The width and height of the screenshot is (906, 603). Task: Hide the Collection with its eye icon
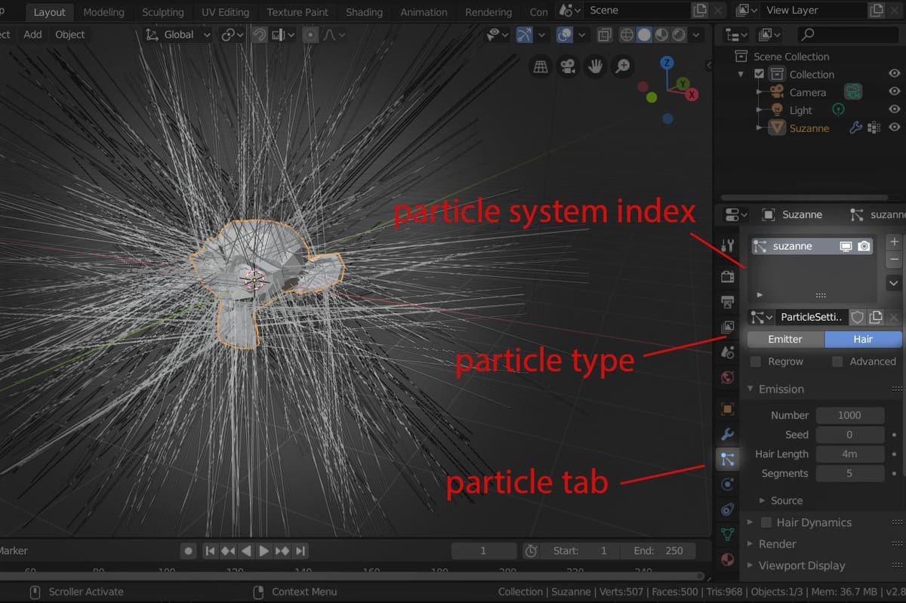895,74
